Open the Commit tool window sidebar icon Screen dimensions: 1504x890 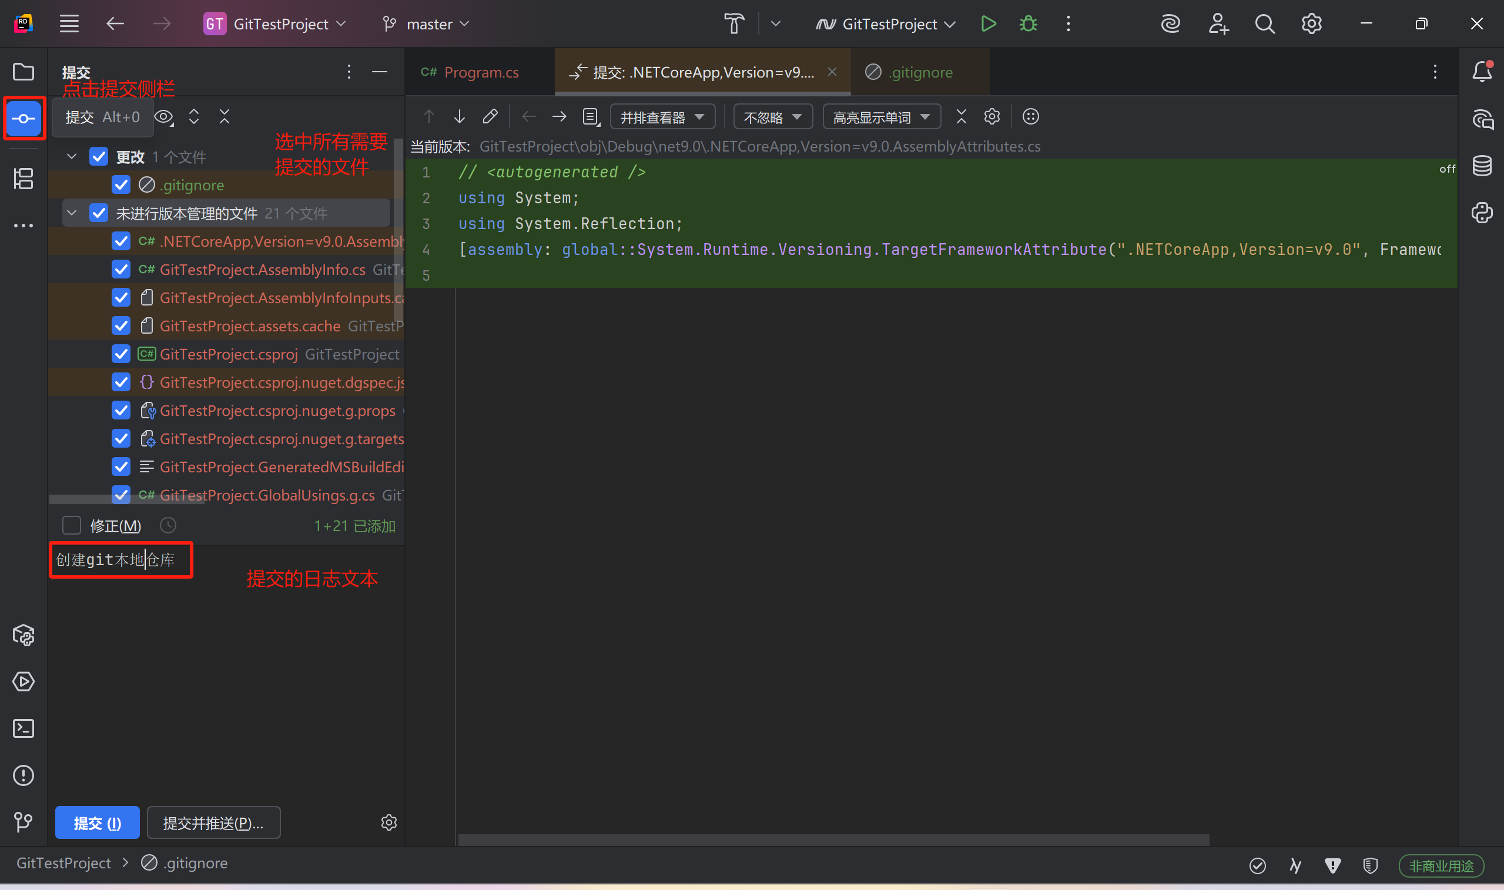pos(24,118)
